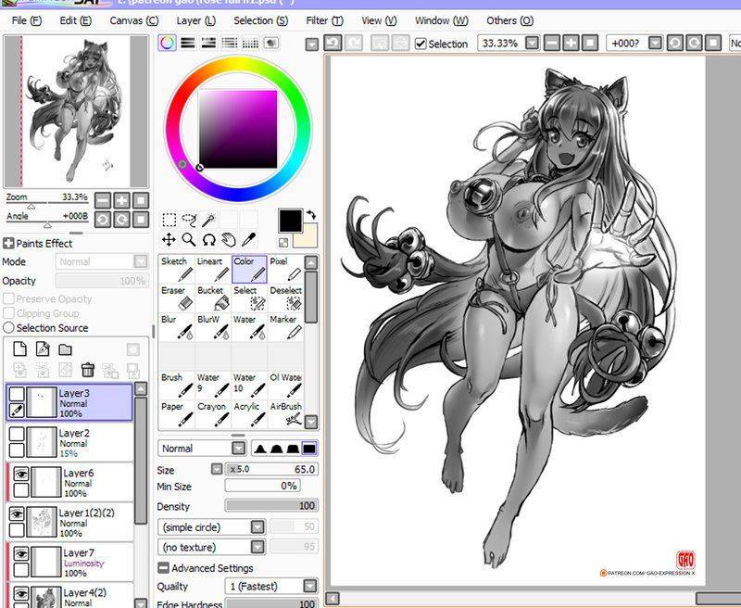Open the File menu
741x608 pixels.
(x=27, y=20)
